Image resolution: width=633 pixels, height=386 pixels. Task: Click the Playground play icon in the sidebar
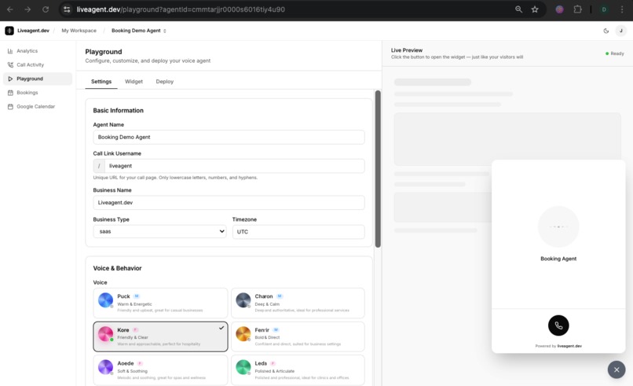click(x=10, y=79)
